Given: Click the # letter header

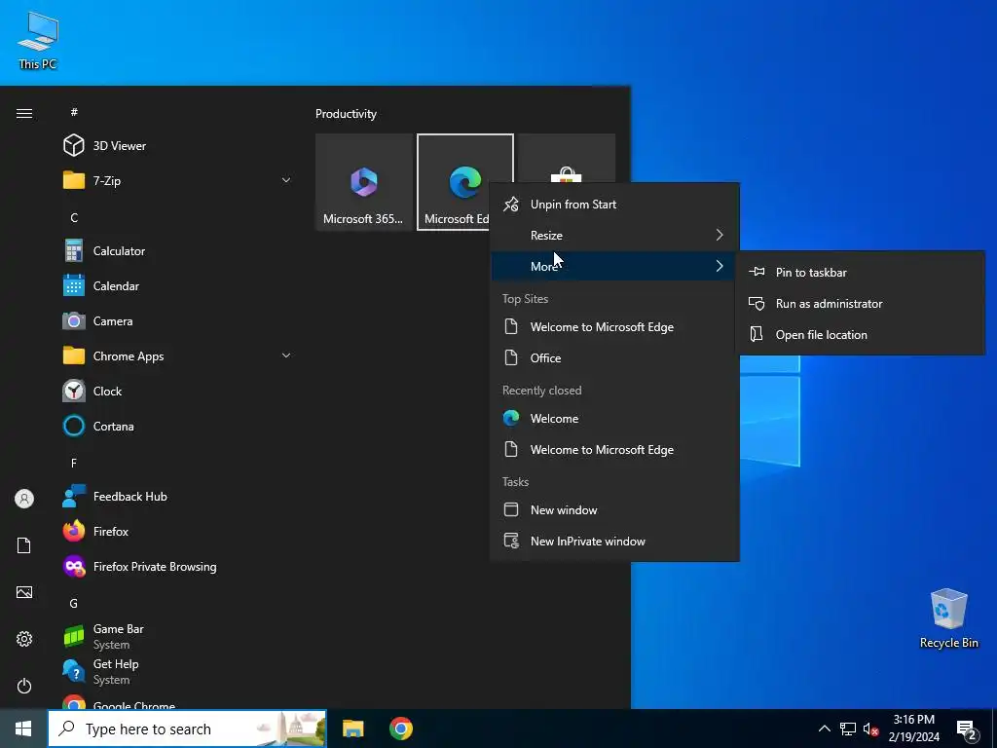Looking at the screenshot, I should coord(74,112).
